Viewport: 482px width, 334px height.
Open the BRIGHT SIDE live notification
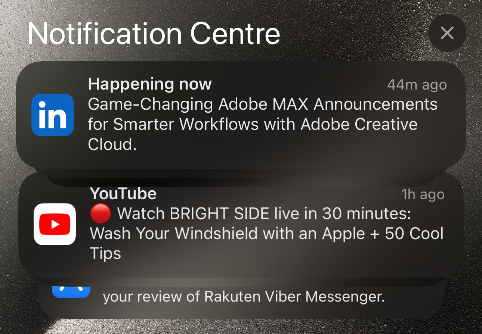241,225
